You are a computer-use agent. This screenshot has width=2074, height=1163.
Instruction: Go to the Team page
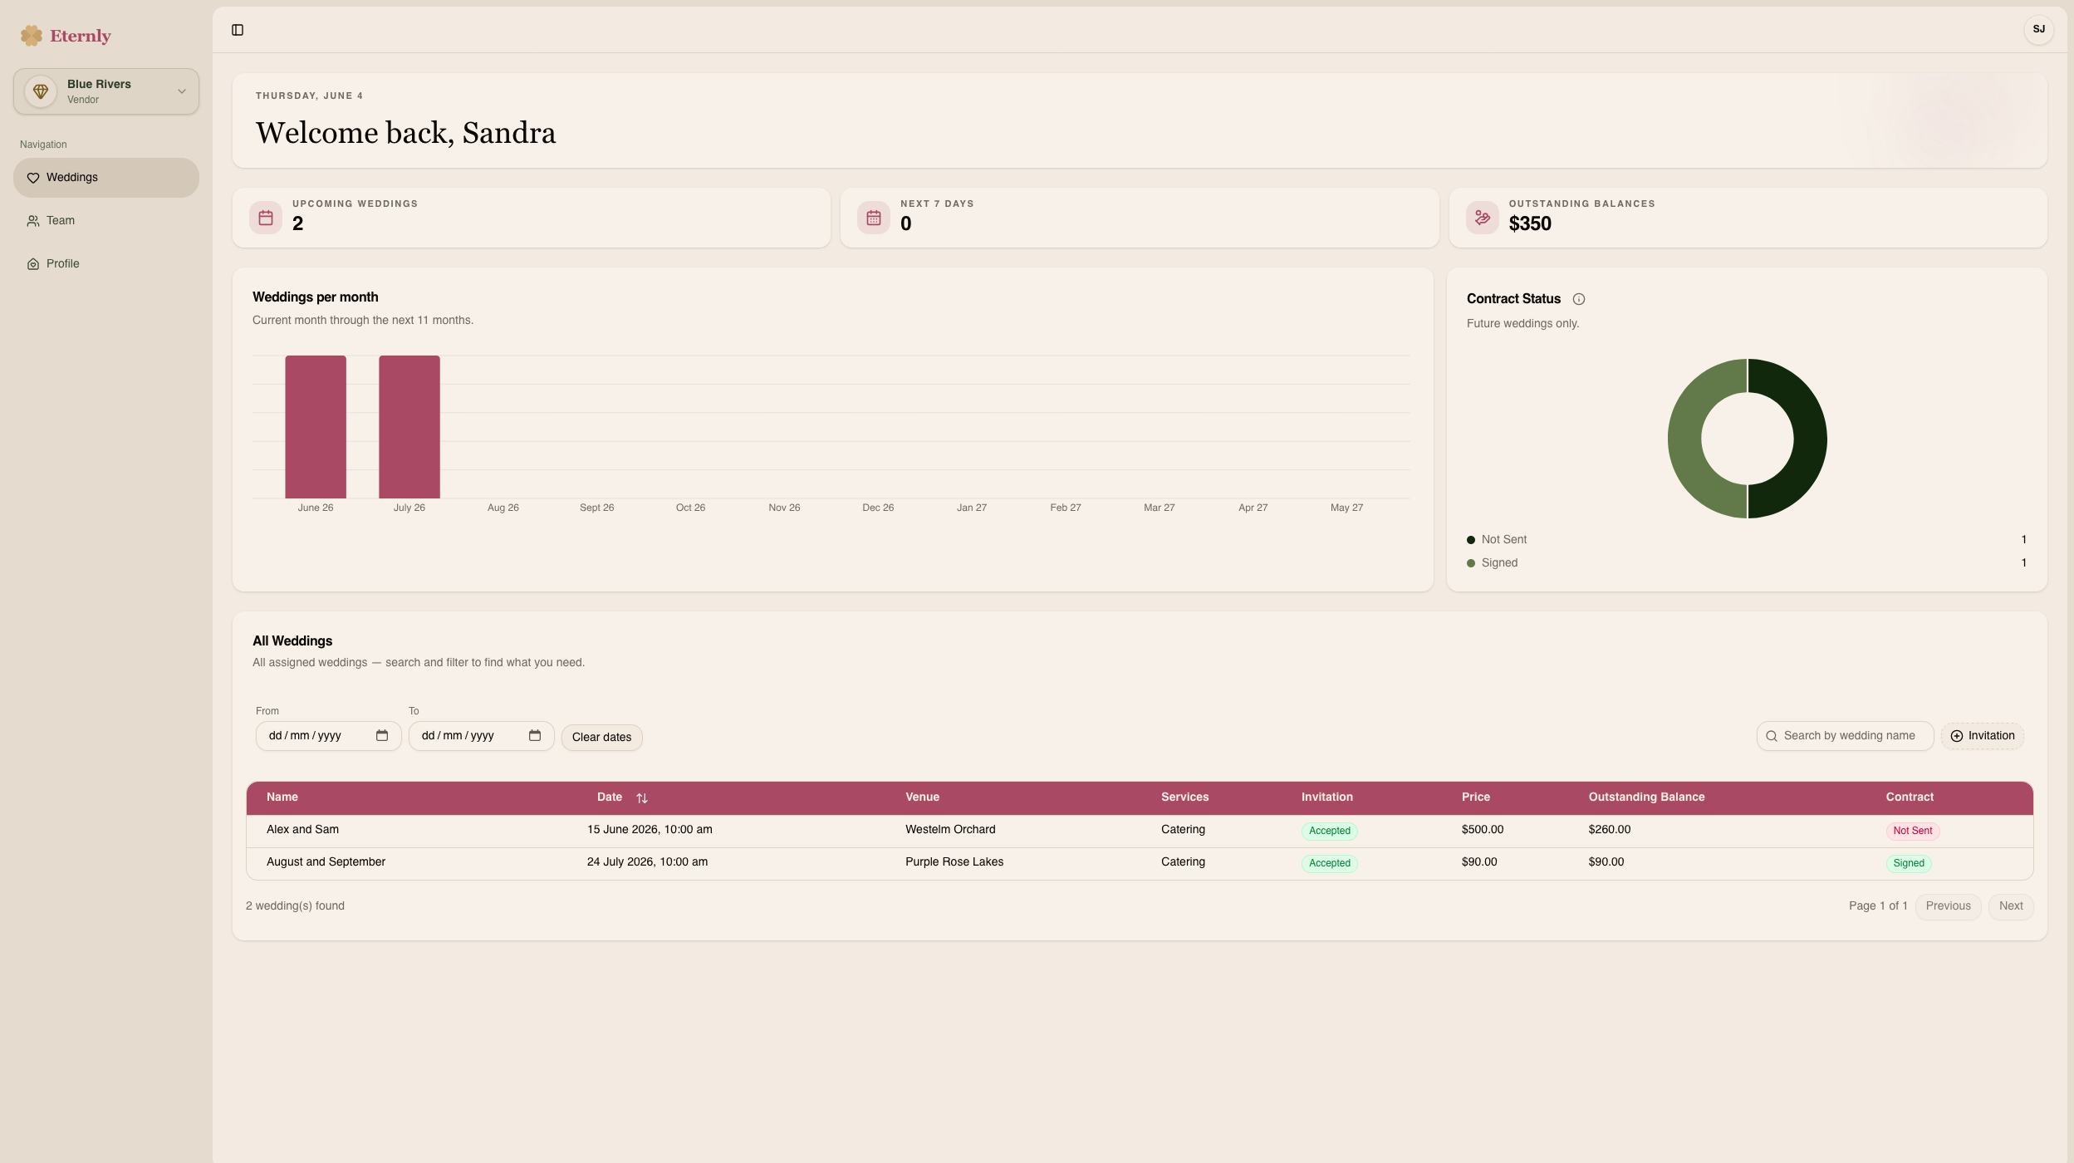click(106, 221)
